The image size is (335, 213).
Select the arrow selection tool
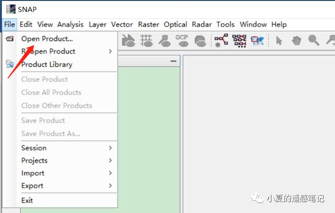coord(279,40)
